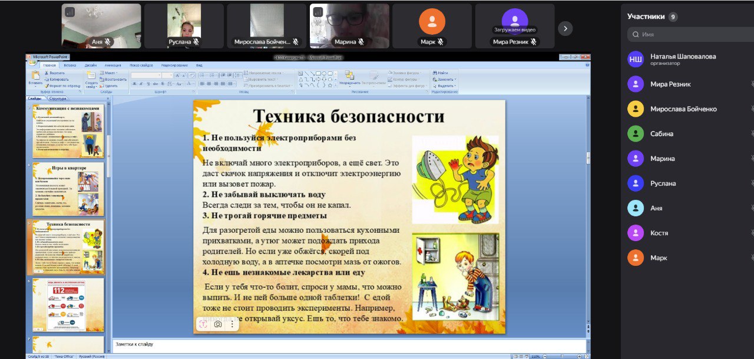The height and width of the screenshot is (359, 754).
Task: Start slideshow view from status bar
Action: (525, 356)
